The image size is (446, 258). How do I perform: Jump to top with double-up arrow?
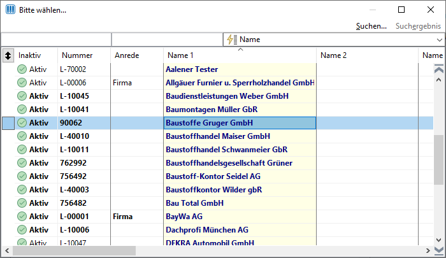[x=439, y=69]
